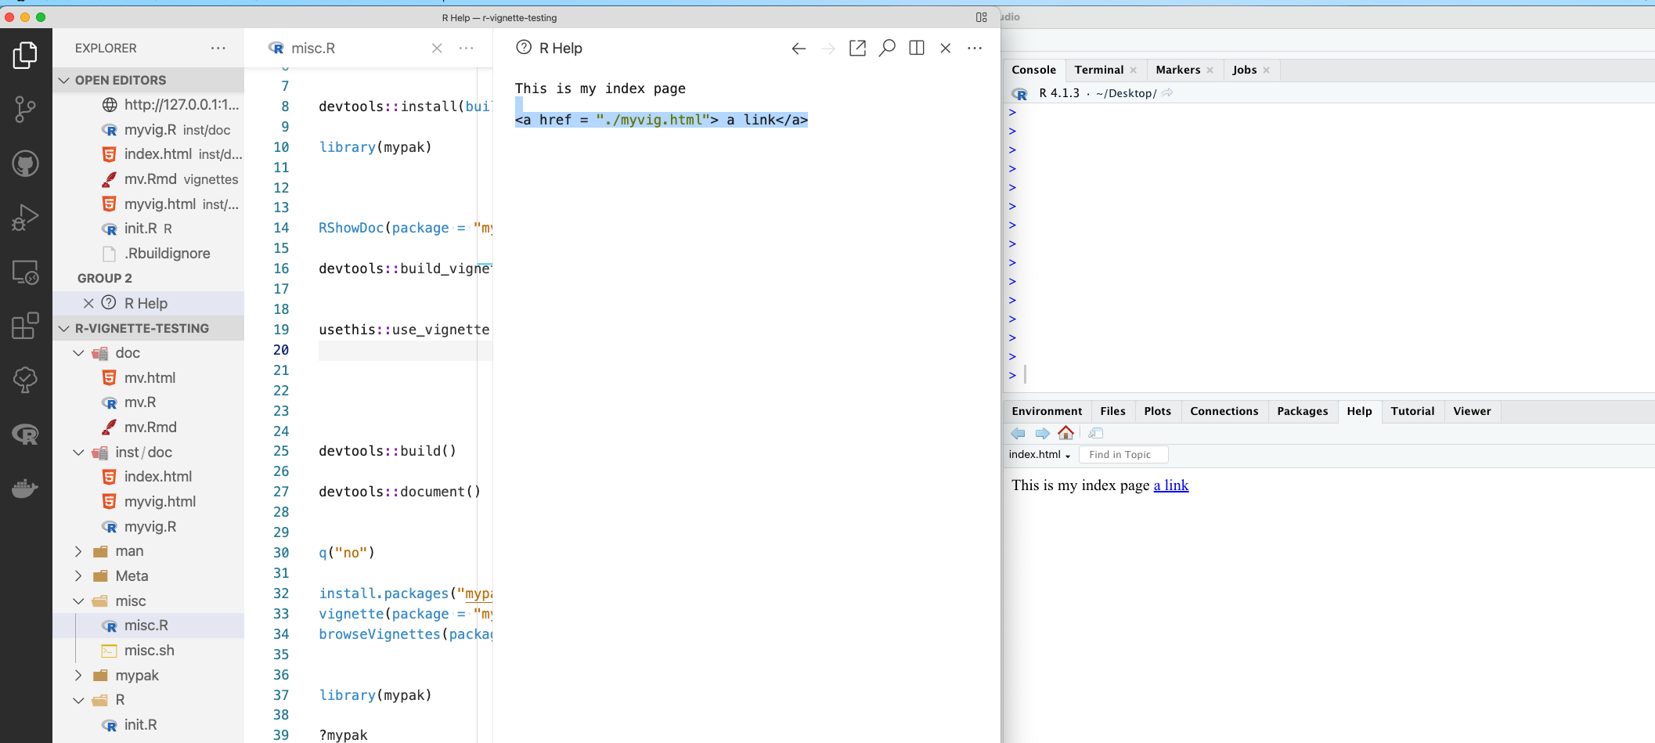The width and height of the screenshot is (1655, 743).
Task: Follow 'a link' in RStudio Help page
Action: [x=1170, y=485]
